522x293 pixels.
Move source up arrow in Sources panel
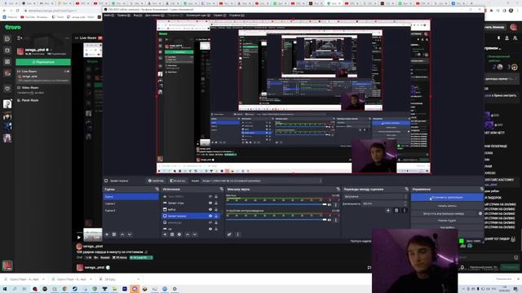(188, 234)
